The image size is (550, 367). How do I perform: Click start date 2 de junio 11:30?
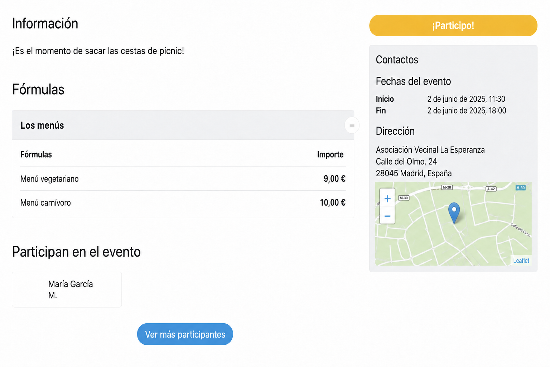(x=466, y=99)
